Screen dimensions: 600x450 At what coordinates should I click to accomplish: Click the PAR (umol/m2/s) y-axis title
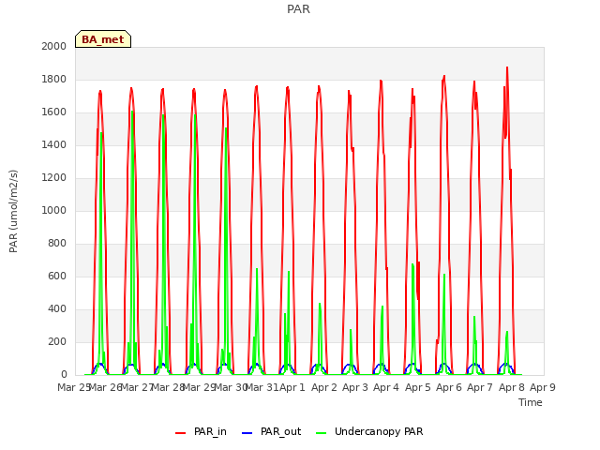(13, 211)
